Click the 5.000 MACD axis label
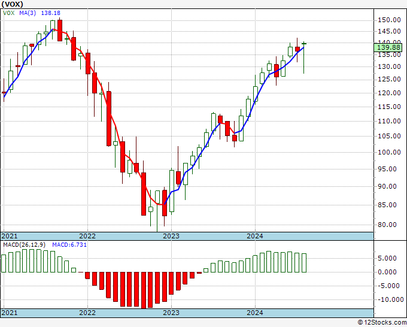Image resolution: width=407 pixels, height=327 pixels. pyautogui.click(x=387, y=258)
